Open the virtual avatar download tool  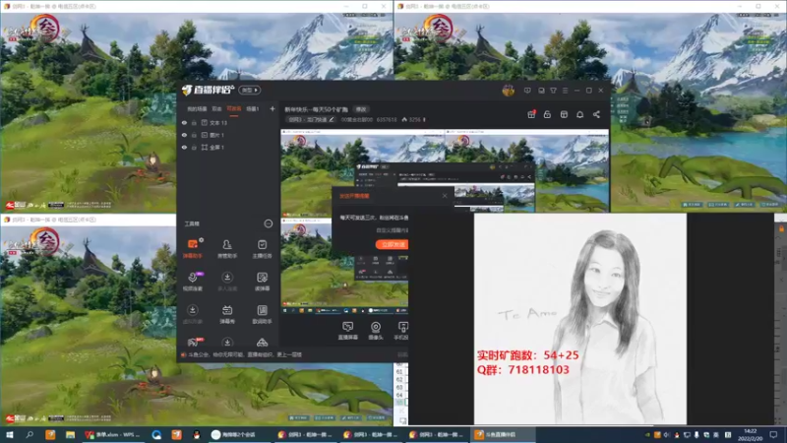click(x=192, y=314)
